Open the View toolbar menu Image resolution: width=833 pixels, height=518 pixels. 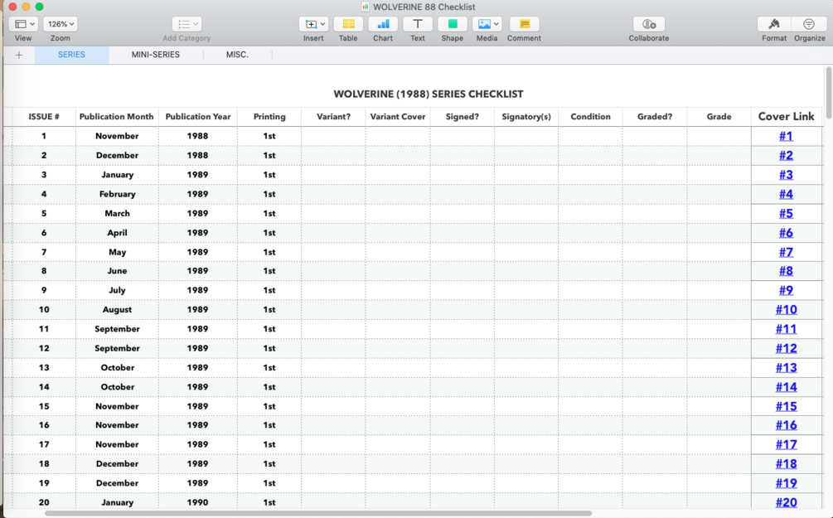pos(23,24)
